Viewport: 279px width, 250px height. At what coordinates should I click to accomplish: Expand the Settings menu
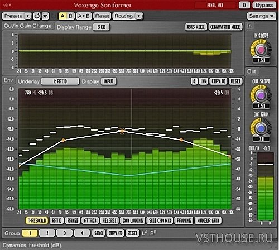(261, 16)
